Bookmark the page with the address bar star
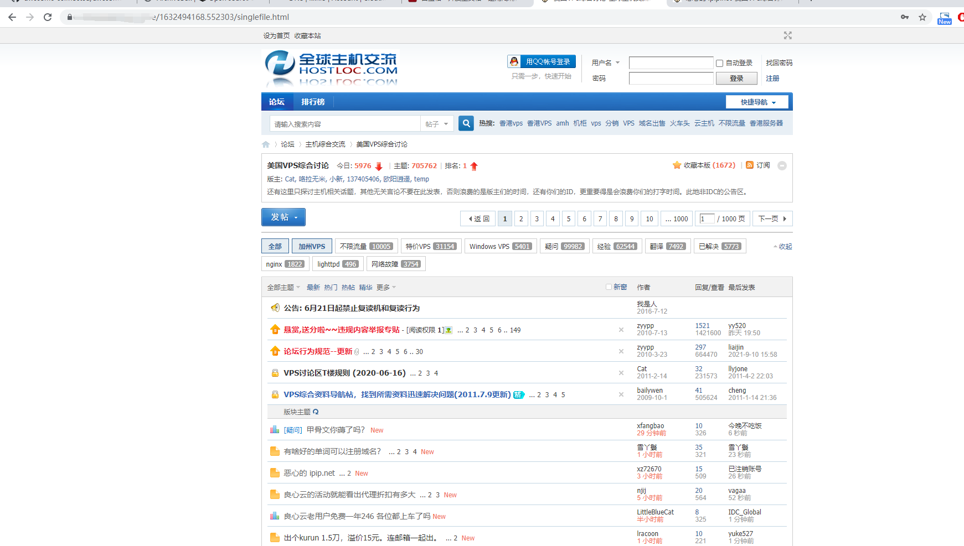The width and height of the screenshot is (964, 546). tap(922, 17)
